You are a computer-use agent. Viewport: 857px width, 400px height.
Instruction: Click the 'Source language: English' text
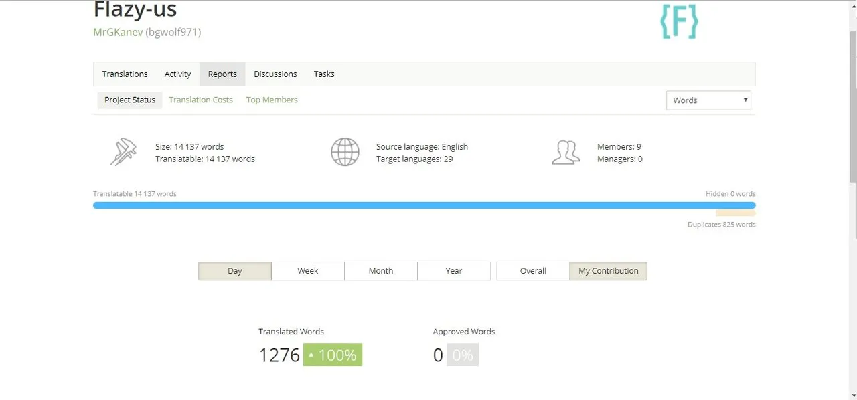click(422, 146)
